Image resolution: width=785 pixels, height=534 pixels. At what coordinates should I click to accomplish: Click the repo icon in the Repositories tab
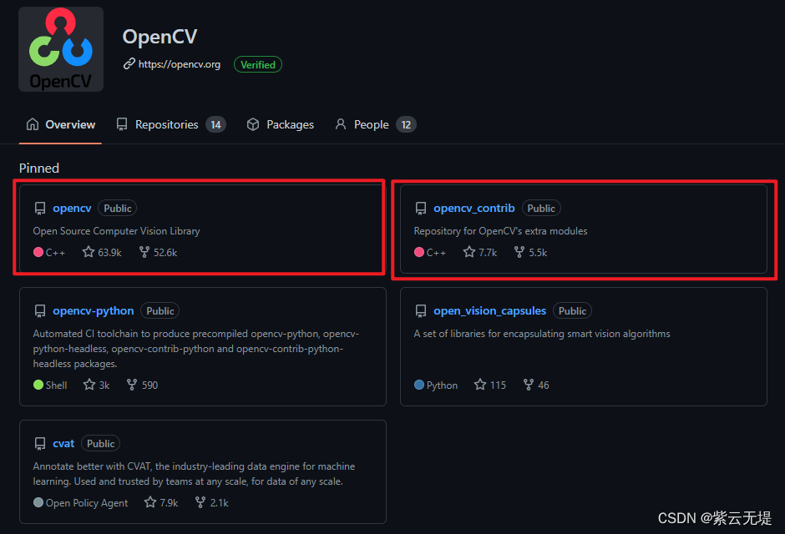pyautogui.click(x=122, y=124)
